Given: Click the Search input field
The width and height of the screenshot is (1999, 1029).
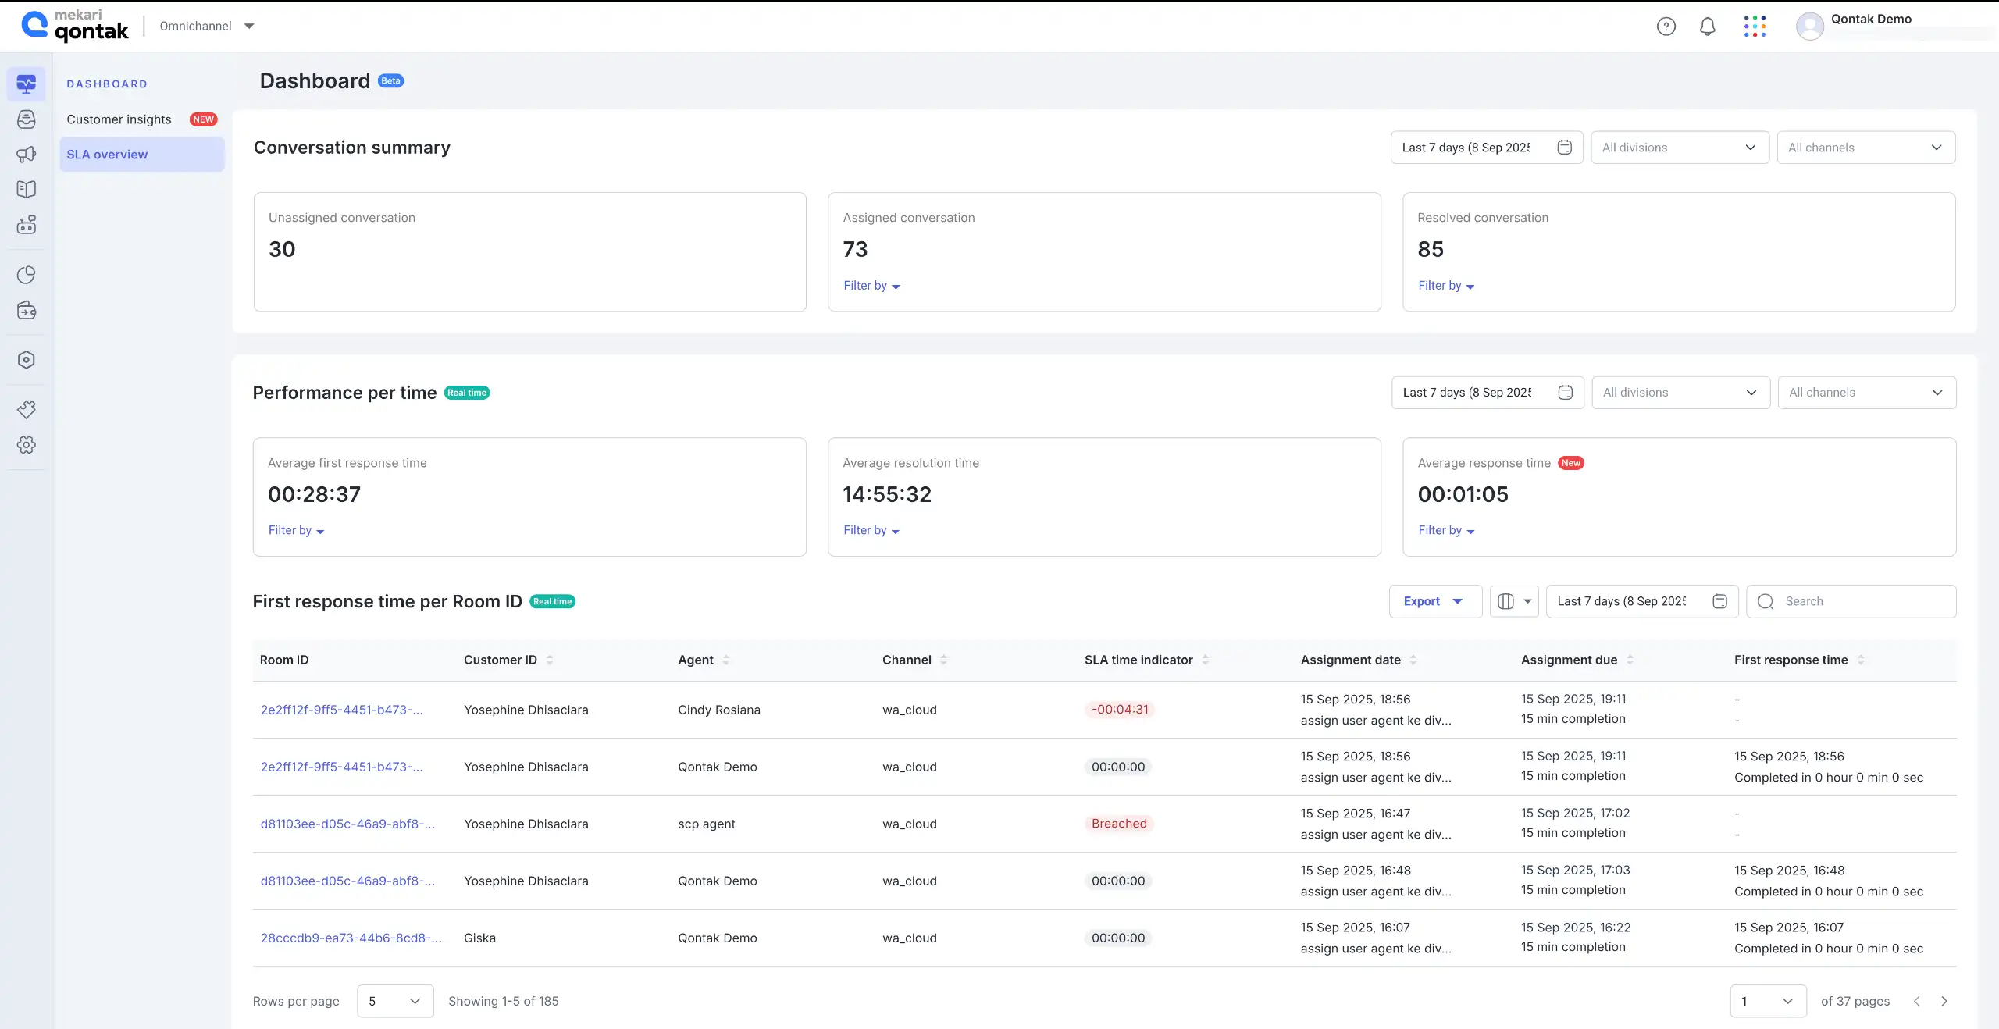Looking at the screenshot, I should click(1852, 601).
